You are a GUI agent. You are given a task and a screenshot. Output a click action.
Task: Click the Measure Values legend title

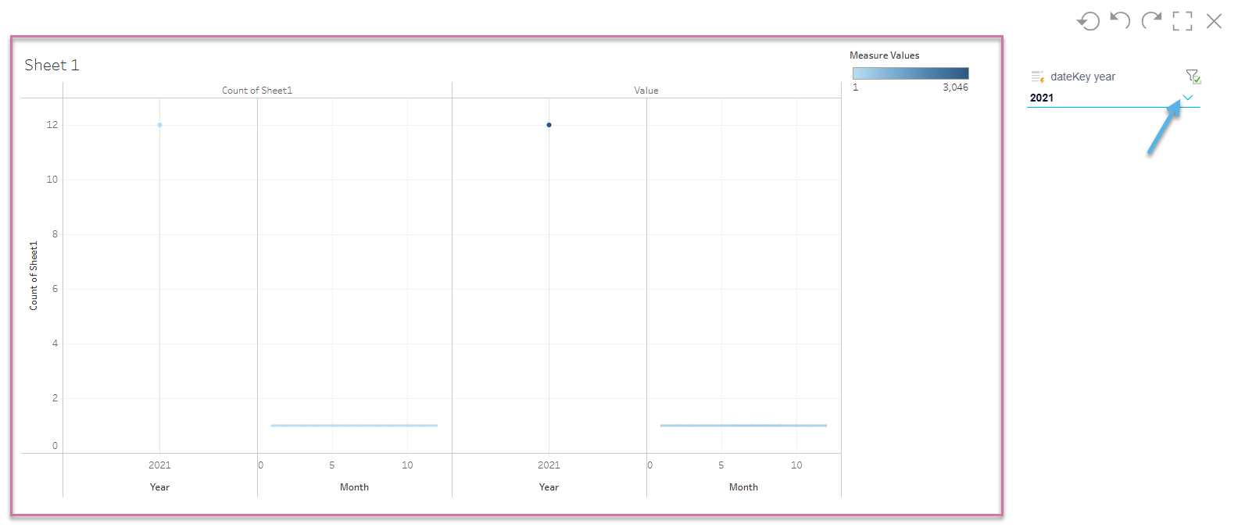pyautogui.click(x=884, y=55)
